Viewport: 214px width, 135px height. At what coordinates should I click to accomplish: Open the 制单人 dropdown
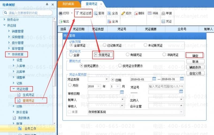(x=123, y=99)
